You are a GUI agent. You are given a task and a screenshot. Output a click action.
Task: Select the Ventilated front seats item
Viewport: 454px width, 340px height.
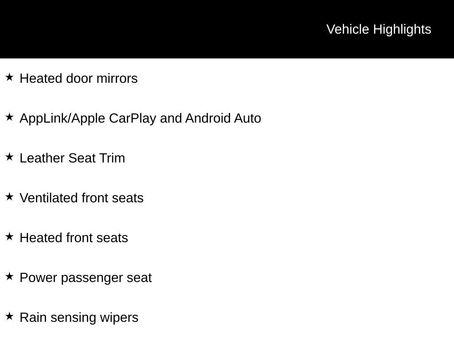82,198
